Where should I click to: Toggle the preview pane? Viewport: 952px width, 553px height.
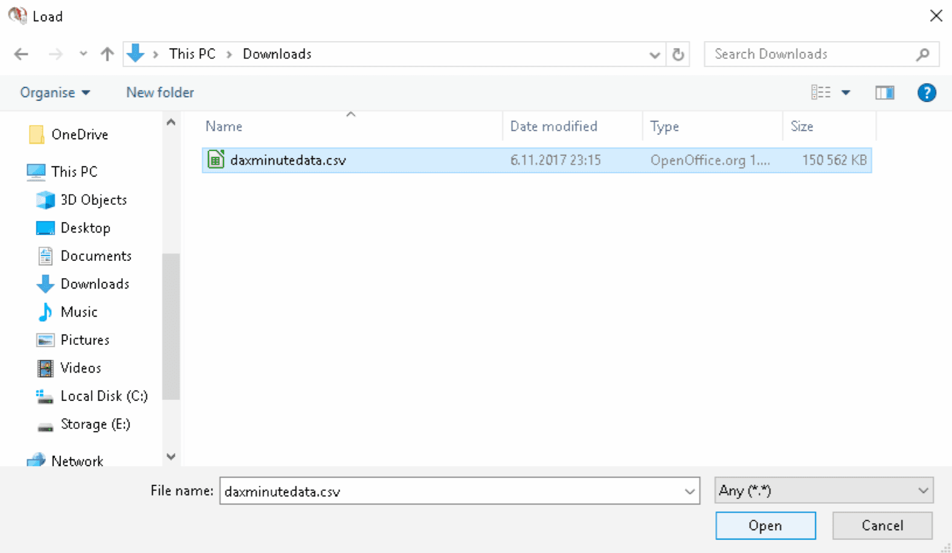pyautogui.click(x=885, y=92)
